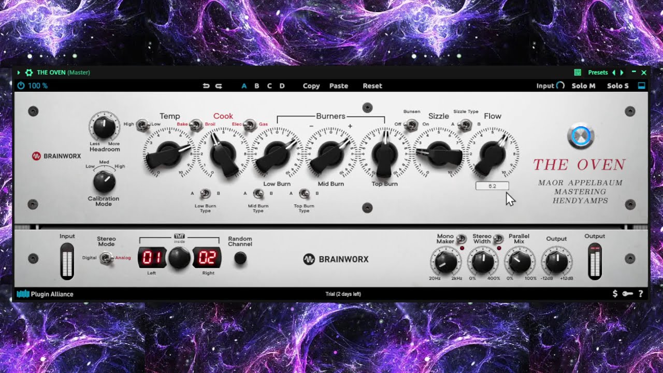Click the Top Burn knob

point(384,153)
